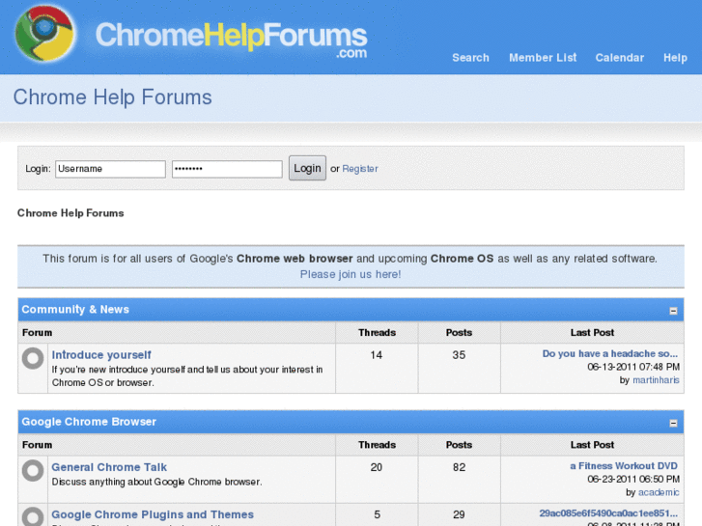Open Member List in the top navigation
702x526 pixels.
click(543, 58)
